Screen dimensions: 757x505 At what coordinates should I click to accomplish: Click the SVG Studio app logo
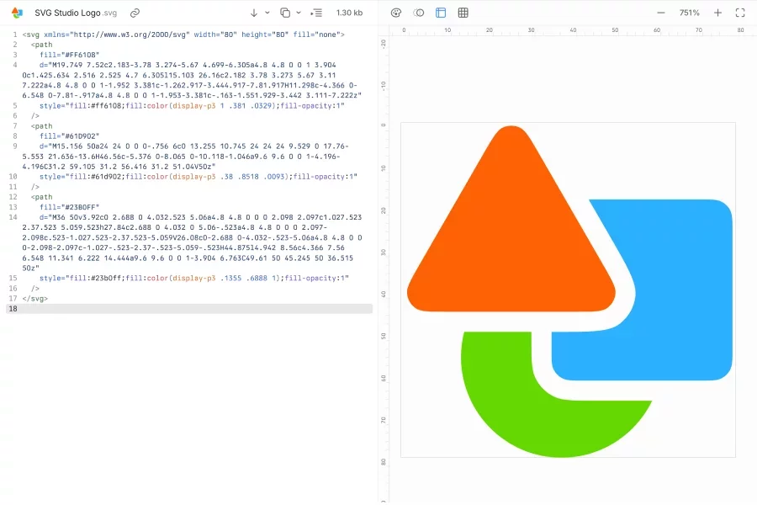tap(15, 13)
